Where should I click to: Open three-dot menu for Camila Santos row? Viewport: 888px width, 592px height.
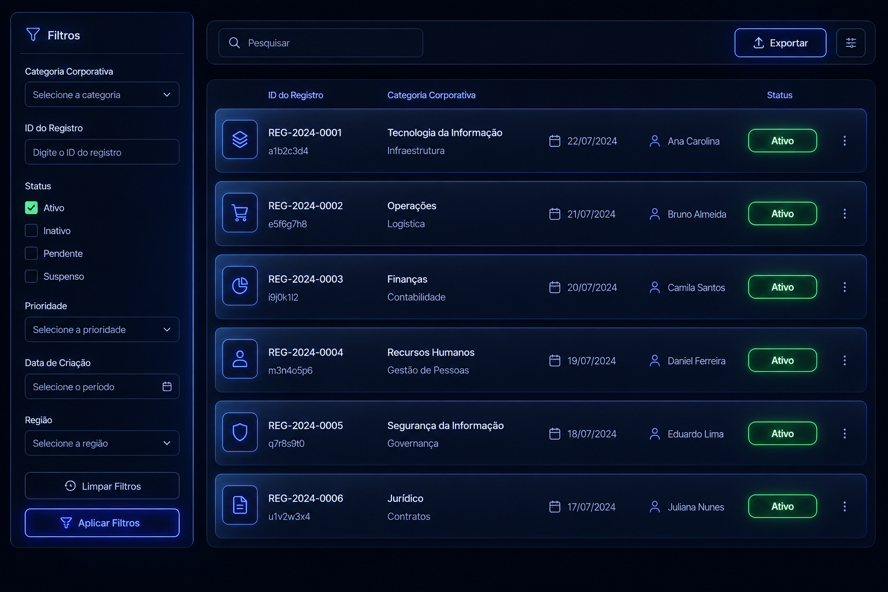844,287
